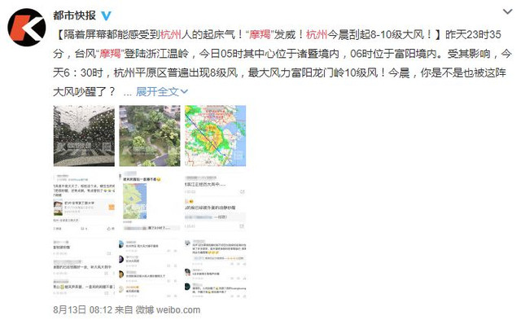
Task: Follow the 微博 weibo.com source link
Action: [x=169, y=309]
